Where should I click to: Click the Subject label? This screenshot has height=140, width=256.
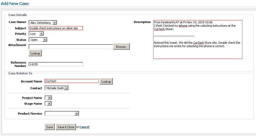[21, 28]
